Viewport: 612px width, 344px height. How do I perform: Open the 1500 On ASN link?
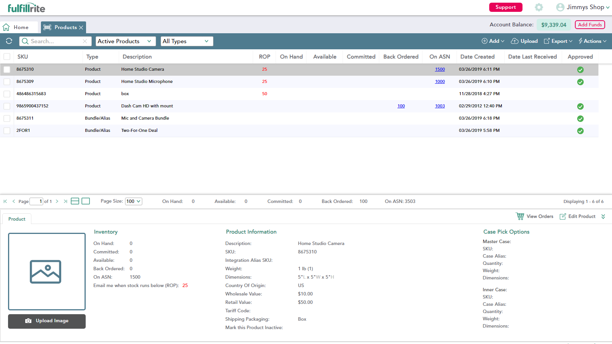(440, 70)
